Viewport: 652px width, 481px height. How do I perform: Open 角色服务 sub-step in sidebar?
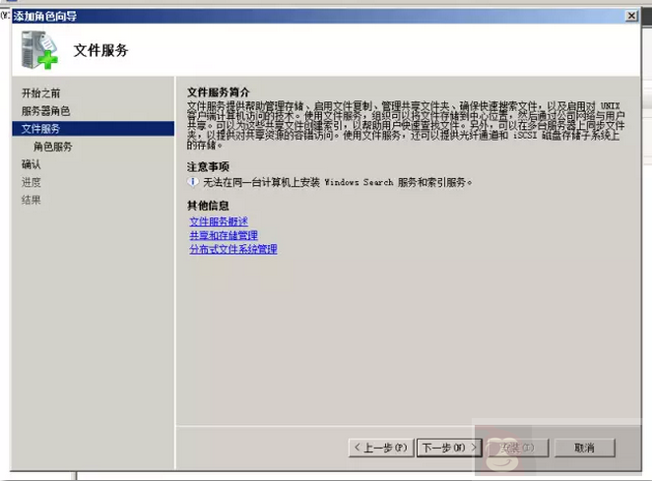53,147
